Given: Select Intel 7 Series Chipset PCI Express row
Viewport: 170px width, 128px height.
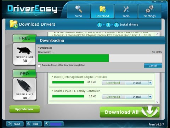Looking at the screenshot, I should pos(102,35).
